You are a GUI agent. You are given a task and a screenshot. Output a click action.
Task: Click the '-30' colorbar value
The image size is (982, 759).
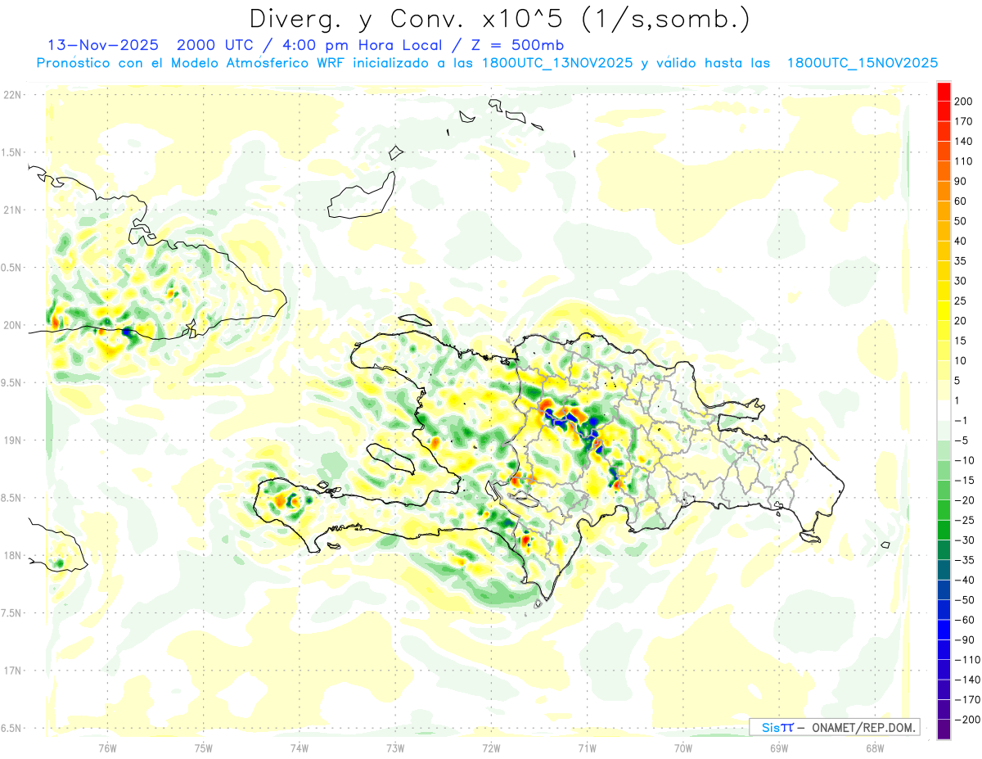pyautogui.click(x=966, y=540)
